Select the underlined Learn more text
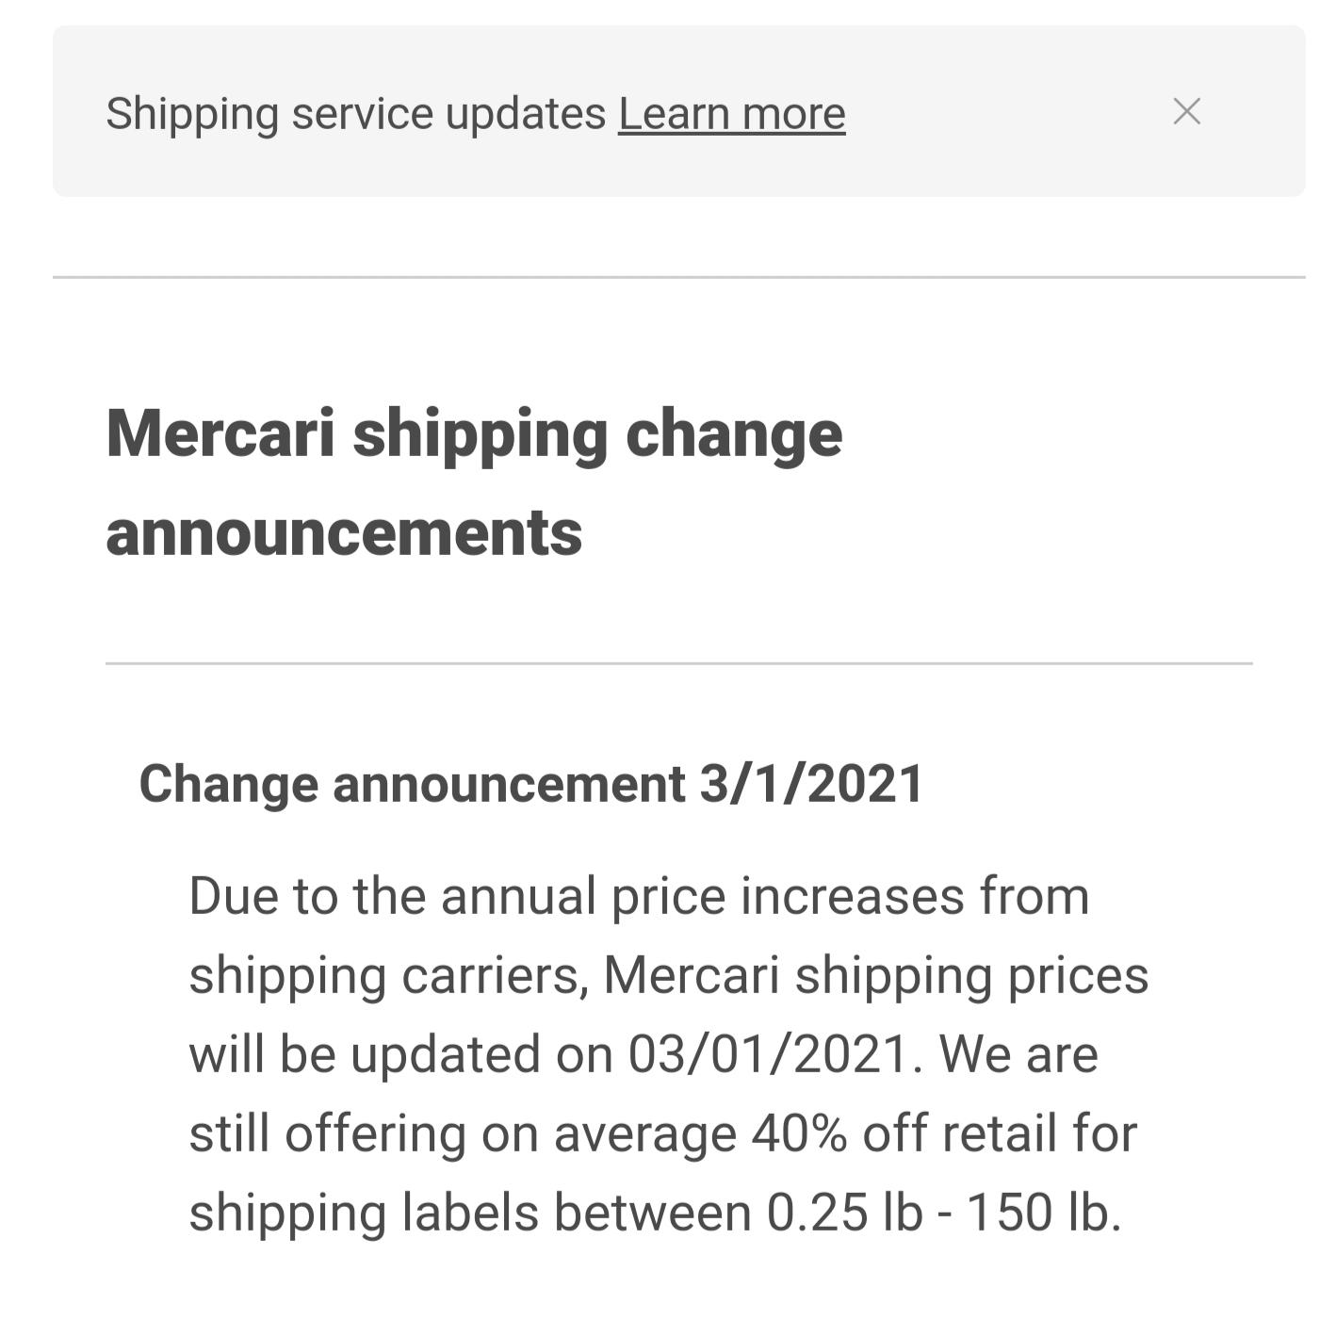This screenshot has width=1336, height=1320. click(732, 112)
